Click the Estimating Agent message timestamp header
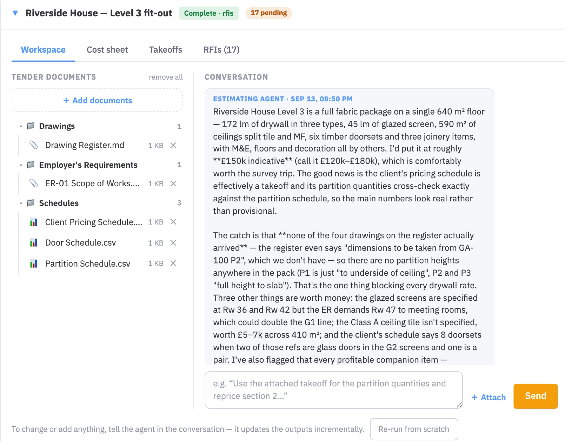Viewport: 565px width, 441px height. 282,99
